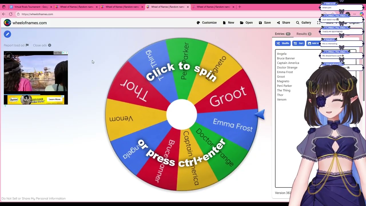Viewport: 366px width, 206px height.
Task: Create a New wheel
Action: [228, 23]
